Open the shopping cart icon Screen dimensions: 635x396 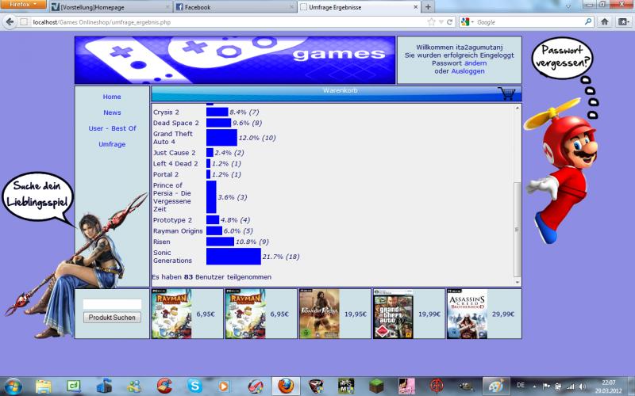(506, 93)
